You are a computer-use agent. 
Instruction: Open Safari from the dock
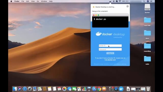pos(25,89)
